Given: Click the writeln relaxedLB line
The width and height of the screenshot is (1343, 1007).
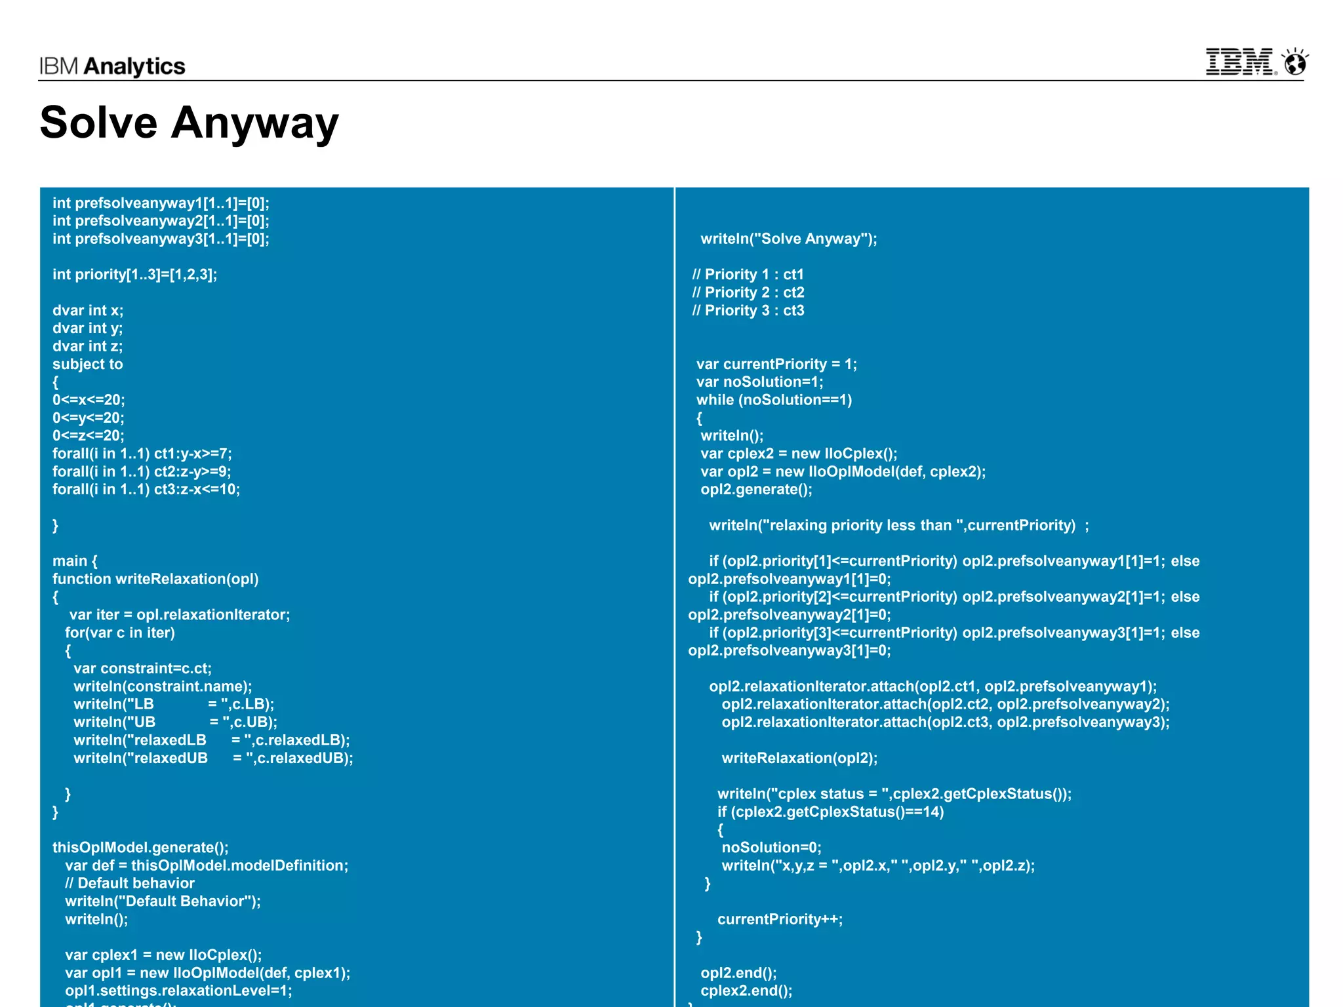Looking at the screenshot, I should point(212,740).
